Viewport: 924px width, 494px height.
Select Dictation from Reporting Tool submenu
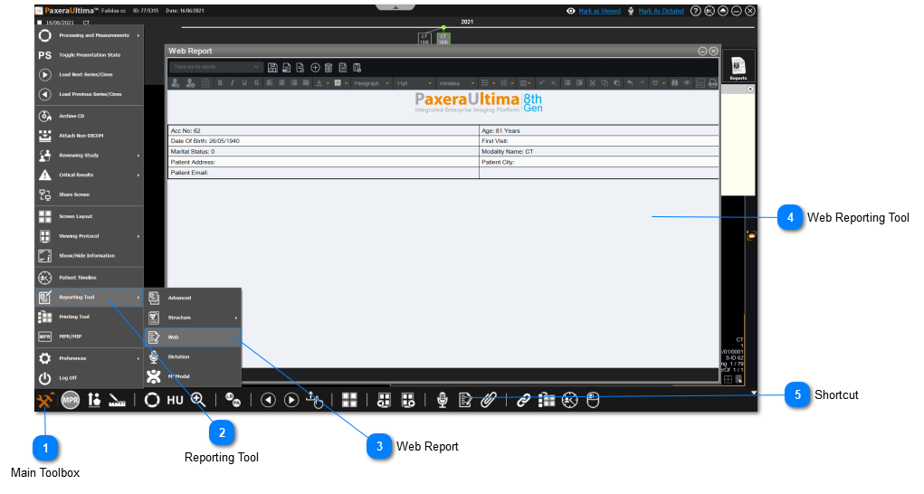click(x=178, y=356)
